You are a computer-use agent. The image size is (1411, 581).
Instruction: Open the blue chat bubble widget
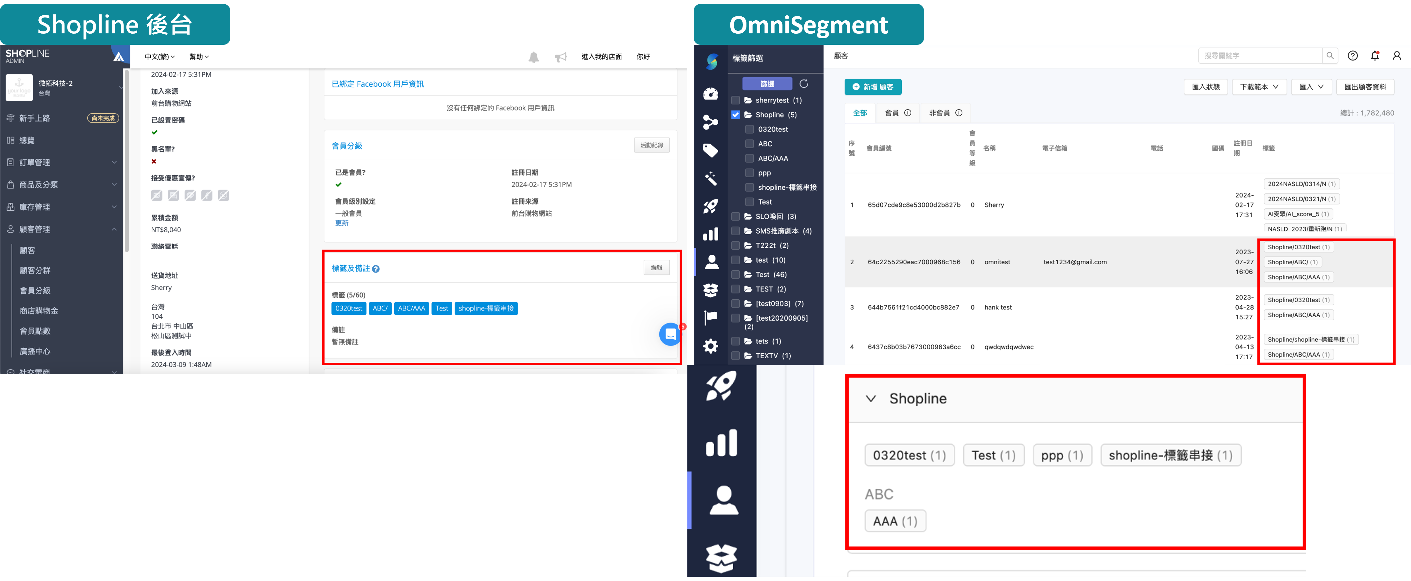point(670,334)
